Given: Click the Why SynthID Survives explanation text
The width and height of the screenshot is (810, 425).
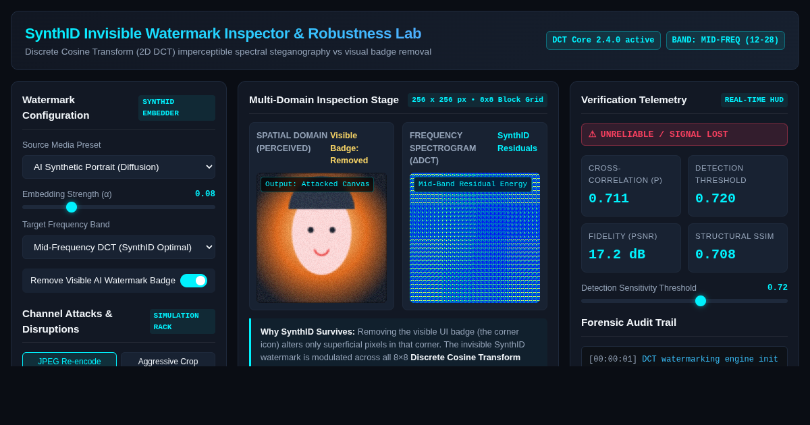Looking at the screenshot, I should [x=398, y=344].
